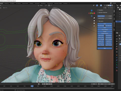This screenshot has width=121, height=91.
Task: Toggle the Face rig layer
Action: 105,24
